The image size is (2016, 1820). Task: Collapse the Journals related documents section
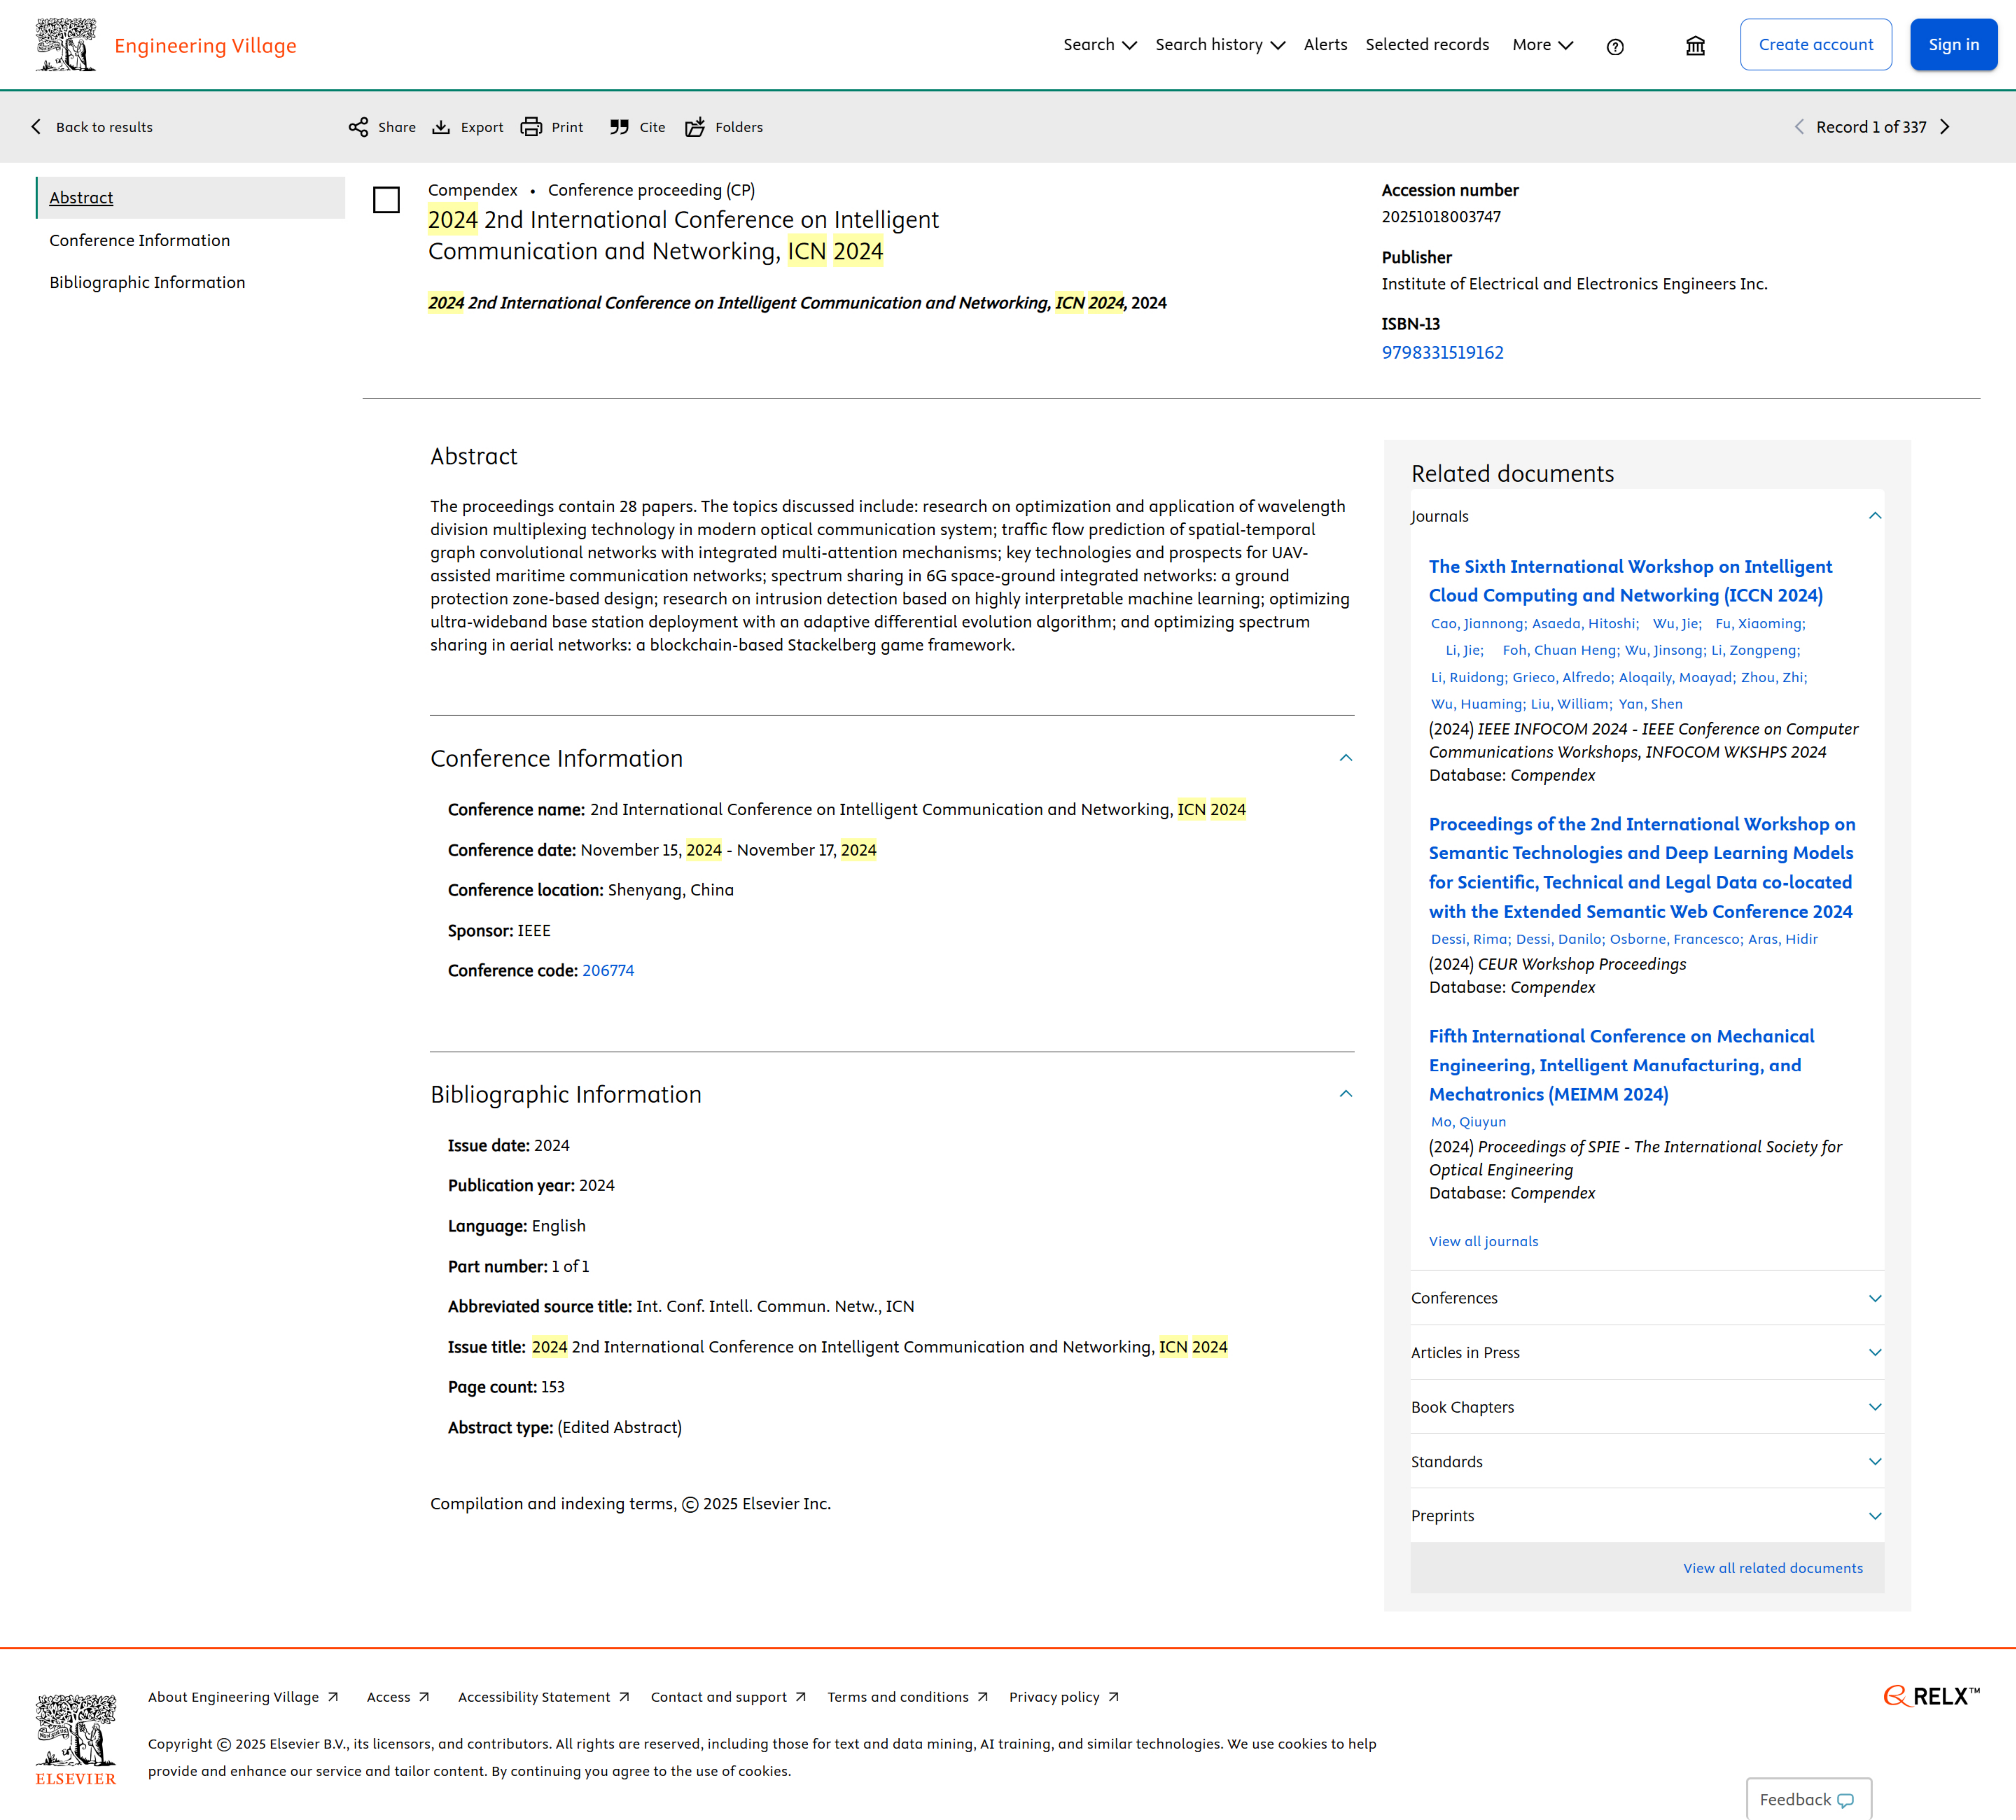1875,516
